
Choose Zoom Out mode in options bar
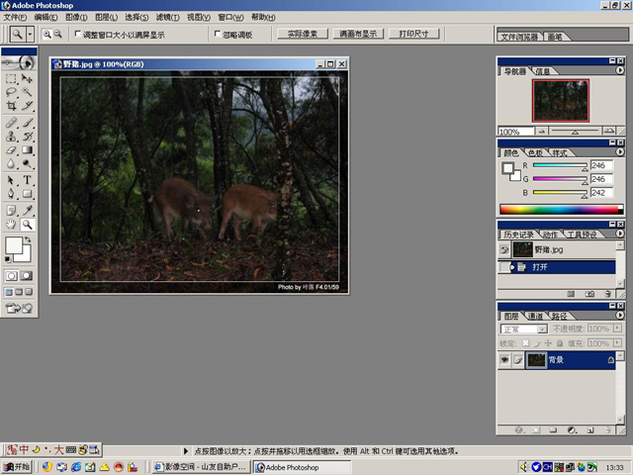click(58, 35)
